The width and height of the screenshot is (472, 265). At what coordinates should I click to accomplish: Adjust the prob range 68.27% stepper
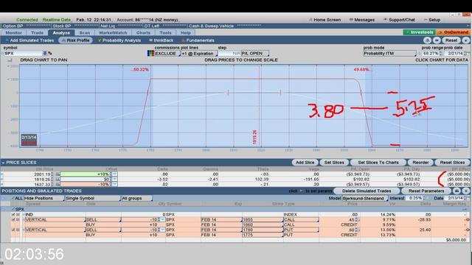441,54
